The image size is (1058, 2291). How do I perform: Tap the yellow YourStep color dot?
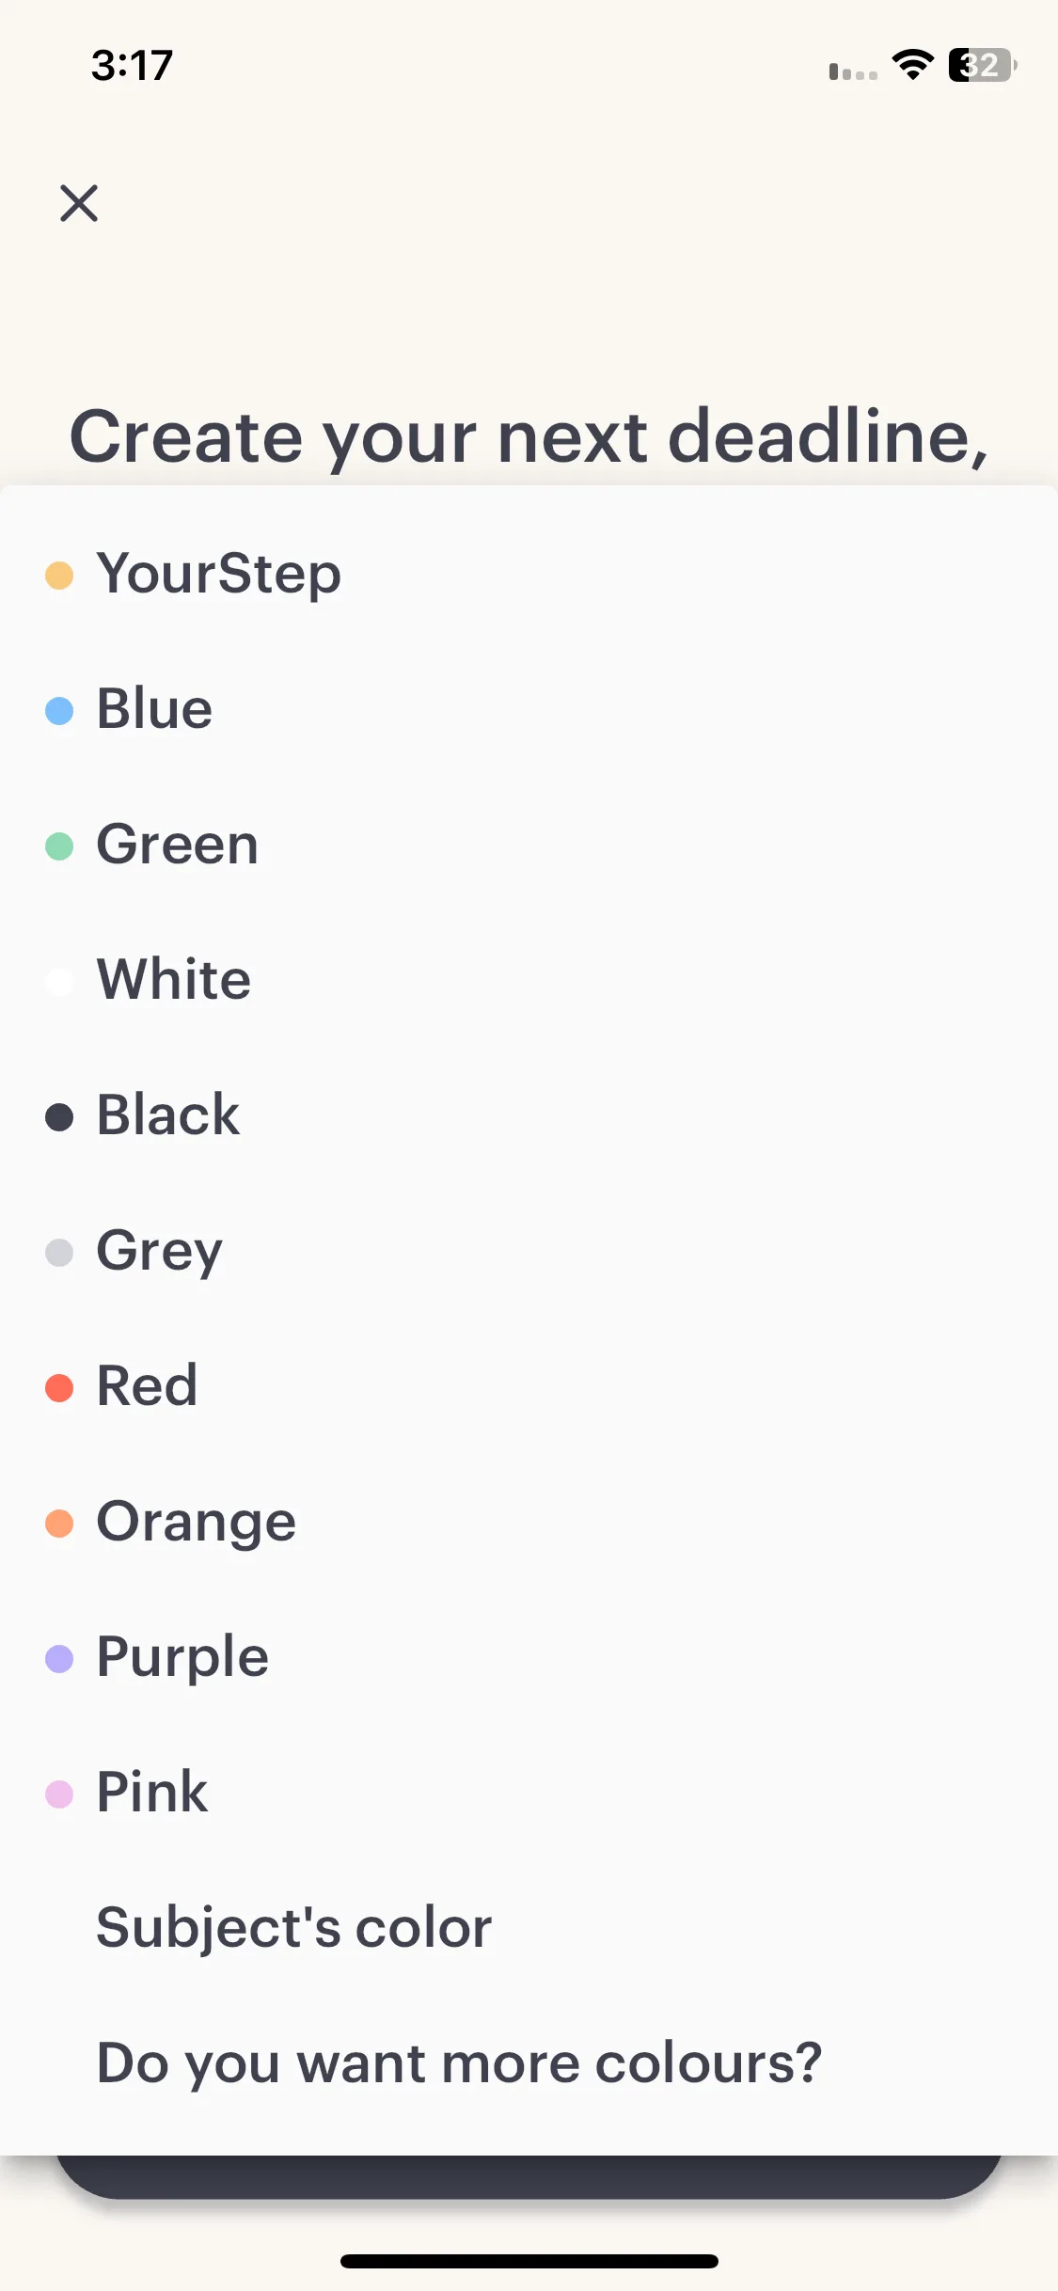click(59, 576)
